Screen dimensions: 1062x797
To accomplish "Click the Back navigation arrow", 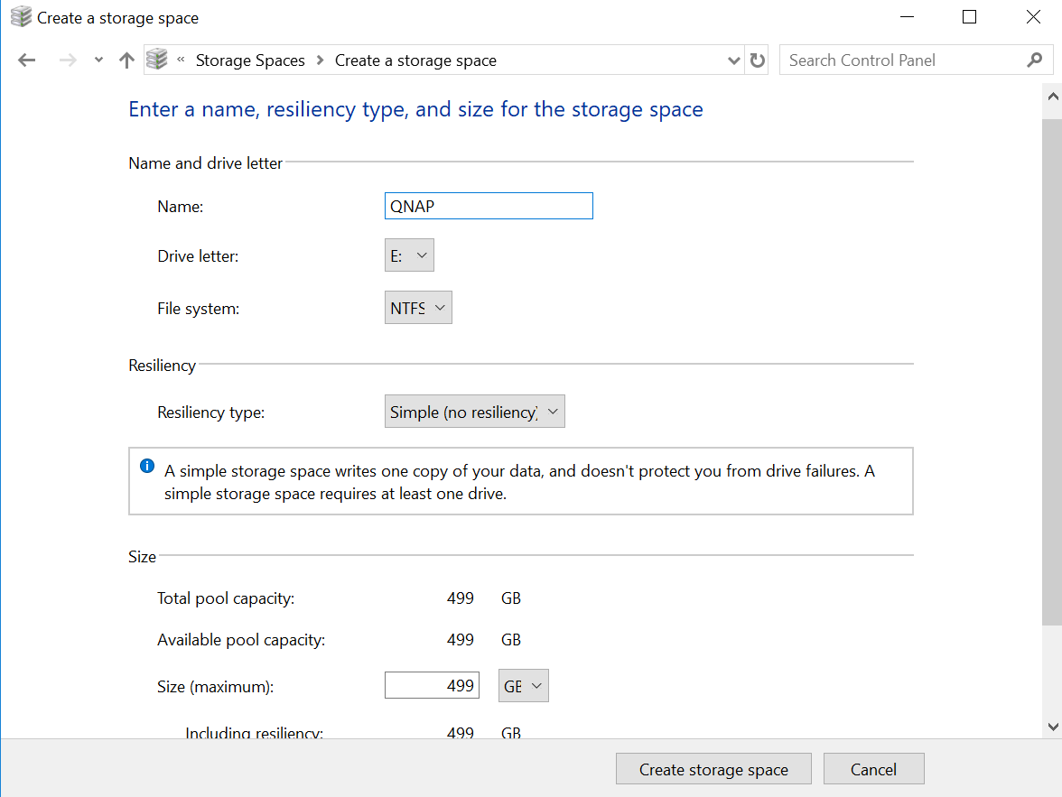I will [x=27, y=60].
